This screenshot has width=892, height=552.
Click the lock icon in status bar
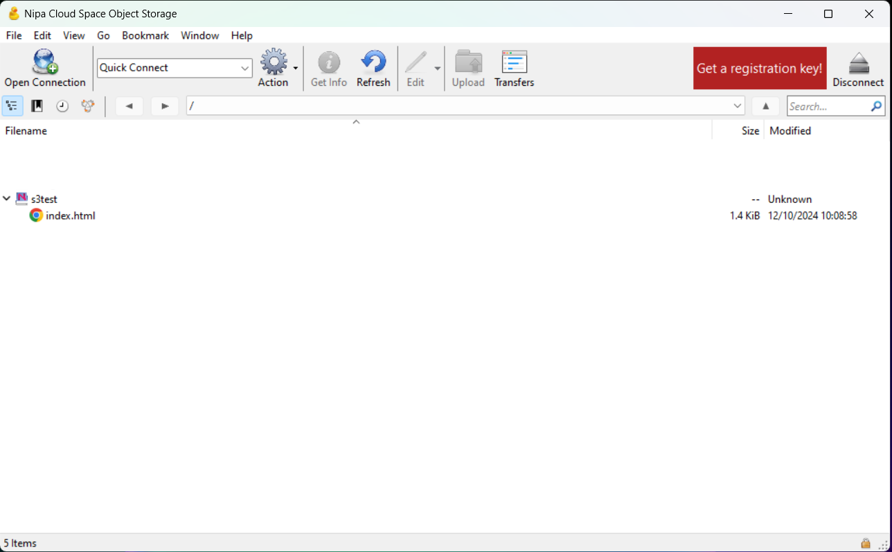866,544
